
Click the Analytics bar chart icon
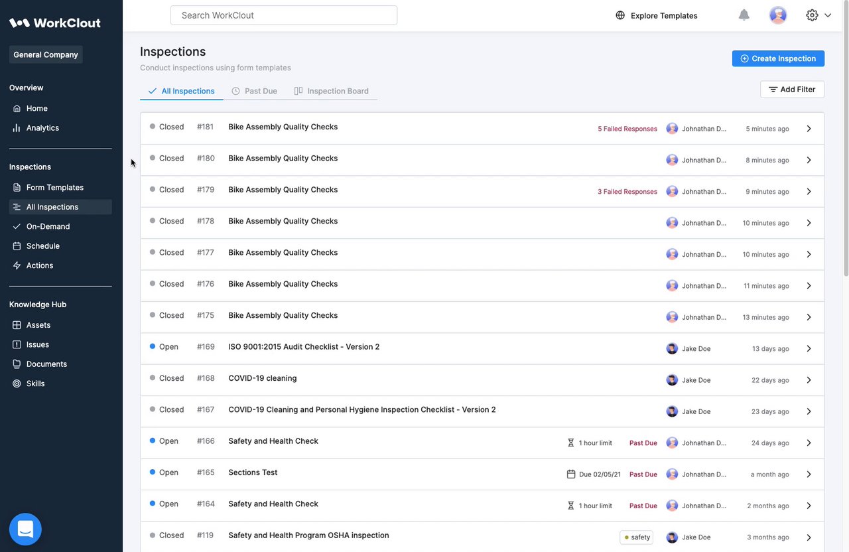17,128
